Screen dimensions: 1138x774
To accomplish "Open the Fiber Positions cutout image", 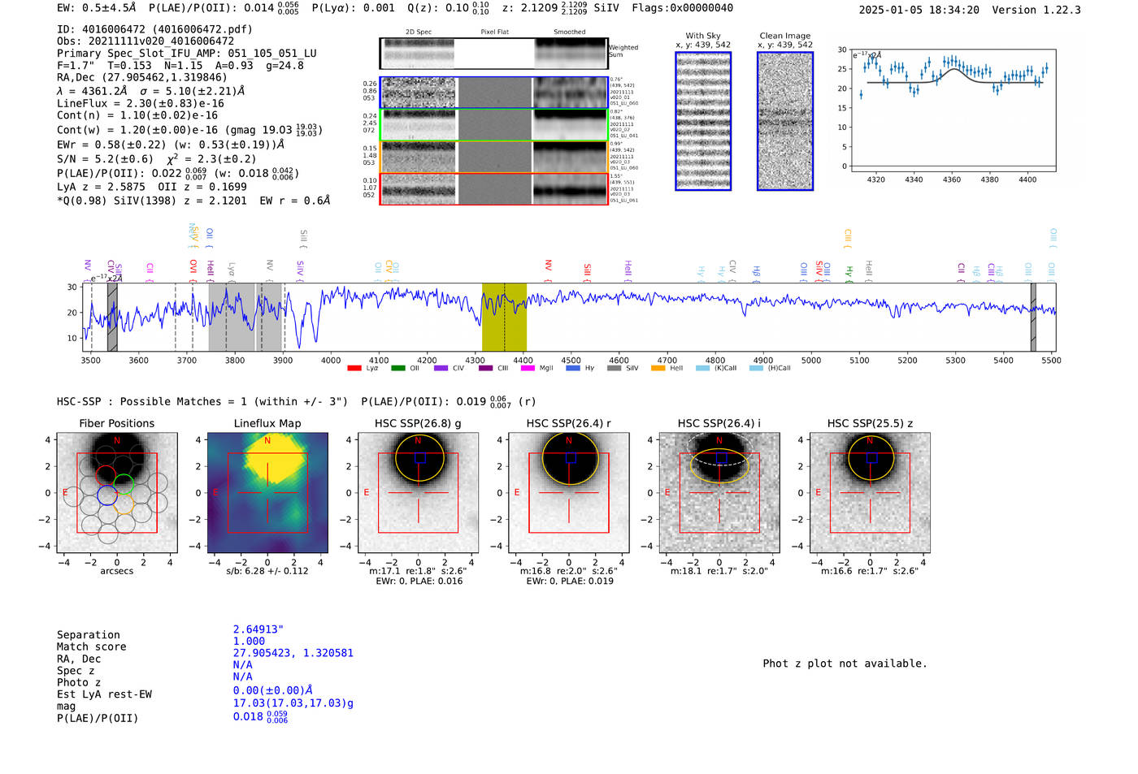I will click(117, 493).
